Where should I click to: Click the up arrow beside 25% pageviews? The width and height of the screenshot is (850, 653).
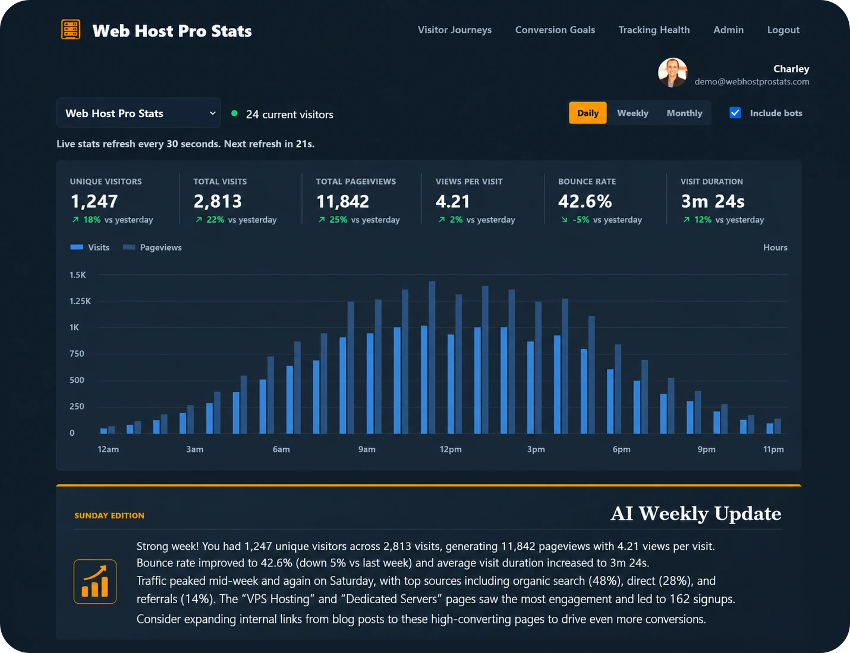click(x=322, y=220)
